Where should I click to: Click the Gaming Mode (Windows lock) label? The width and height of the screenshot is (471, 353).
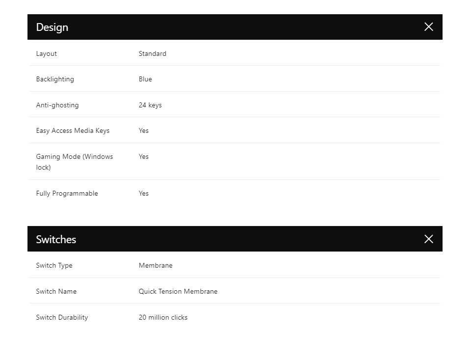[75, 162]
